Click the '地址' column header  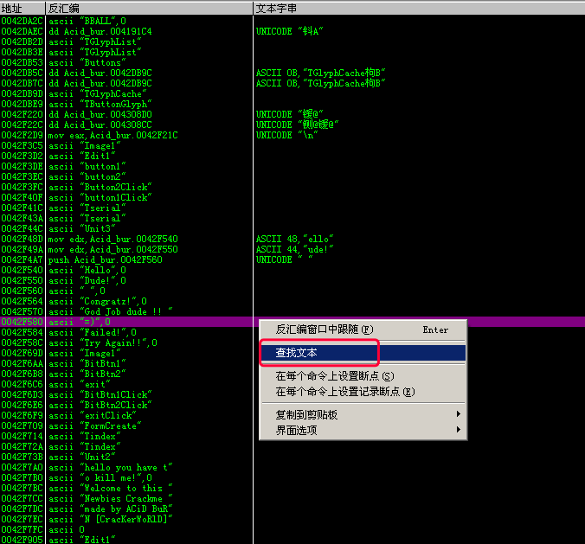(22, 8)
